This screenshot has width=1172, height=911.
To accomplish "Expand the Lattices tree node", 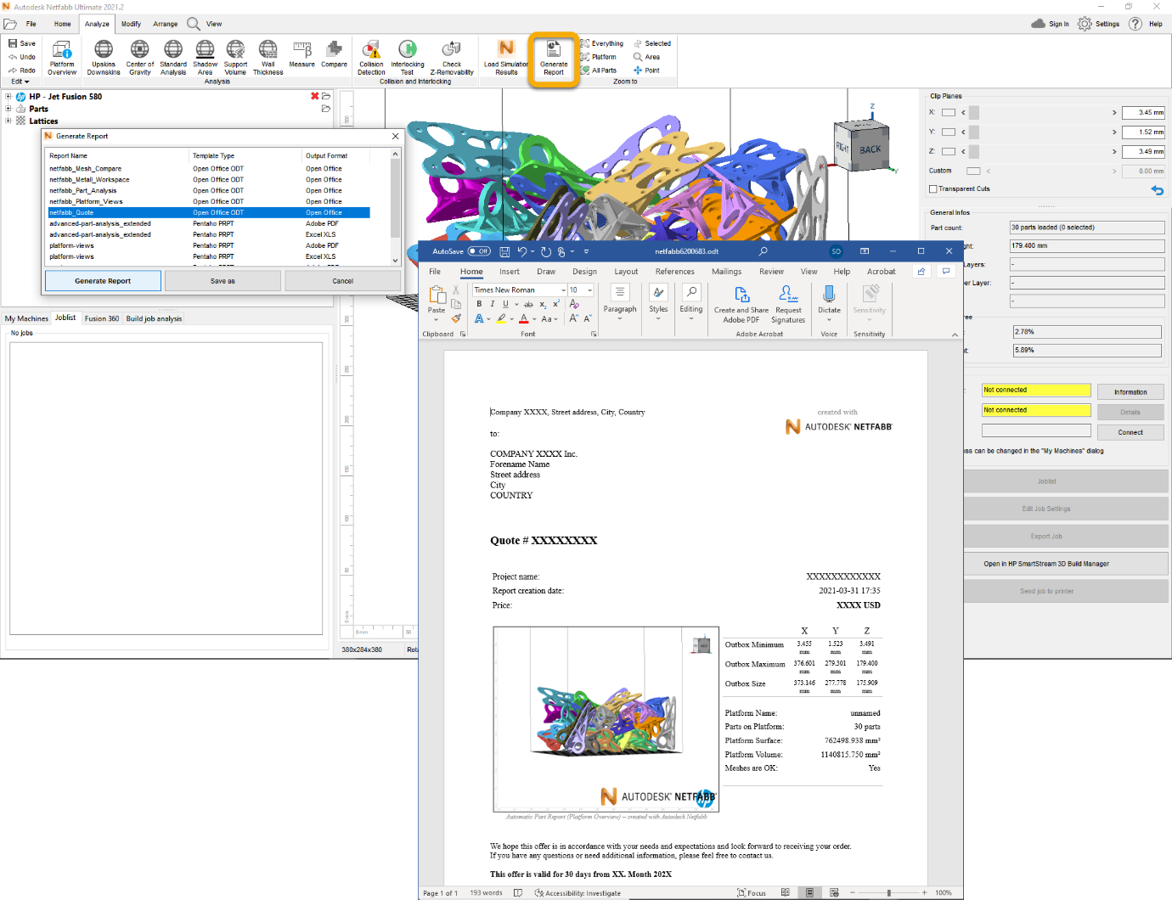I will click(x=8, y=121).
